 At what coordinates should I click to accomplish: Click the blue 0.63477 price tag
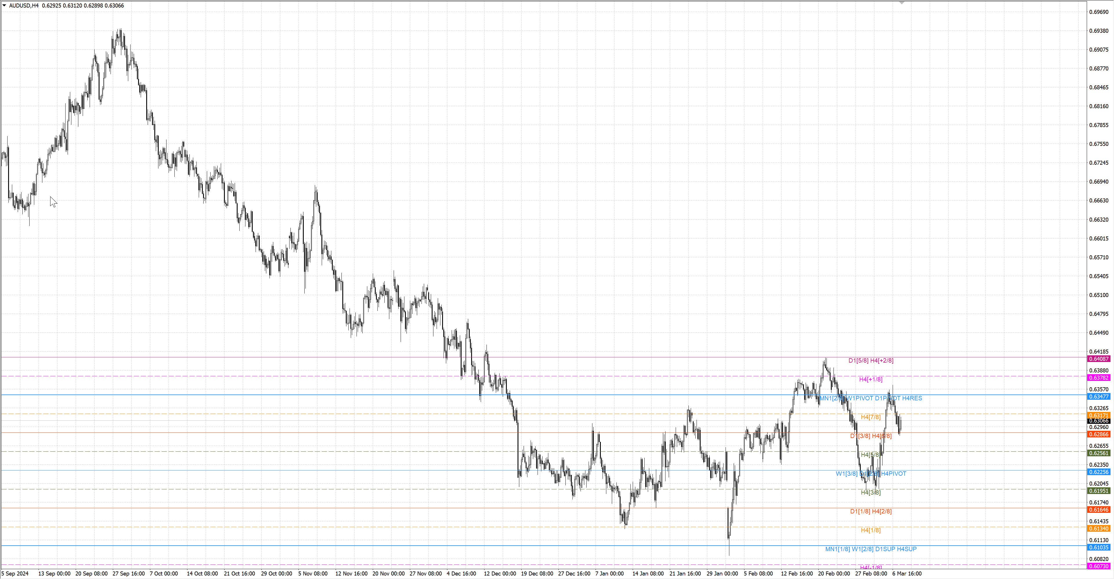(x=1098, y=397)
